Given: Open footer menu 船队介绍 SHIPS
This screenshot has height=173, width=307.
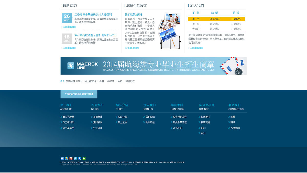Looking at the screenshot, I should pyautogui.click(x=122, y=107).
